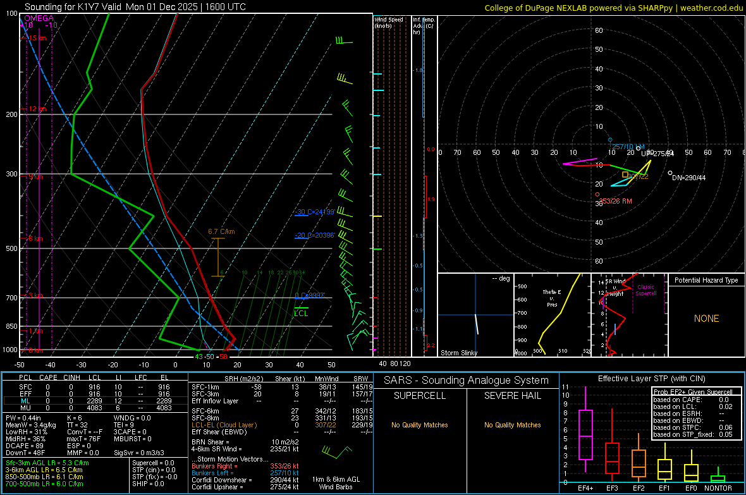Click the DCAPE = 89 value

click(x=25, y=446)
